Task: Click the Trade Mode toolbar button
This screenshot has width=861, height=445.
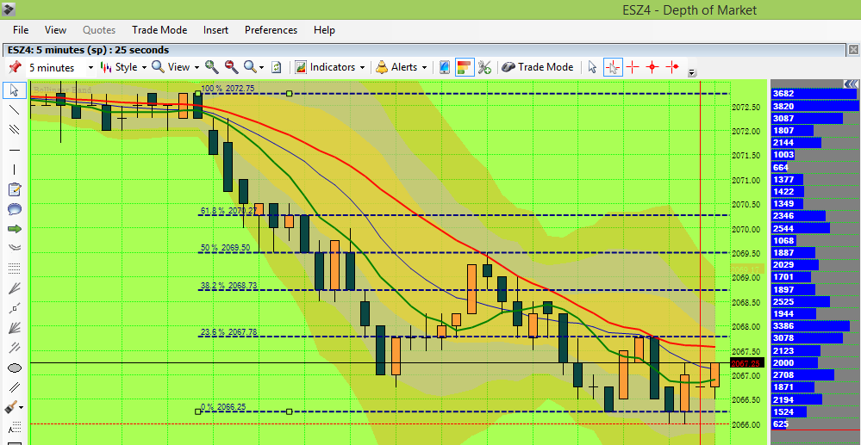Action: pos(538,67)
